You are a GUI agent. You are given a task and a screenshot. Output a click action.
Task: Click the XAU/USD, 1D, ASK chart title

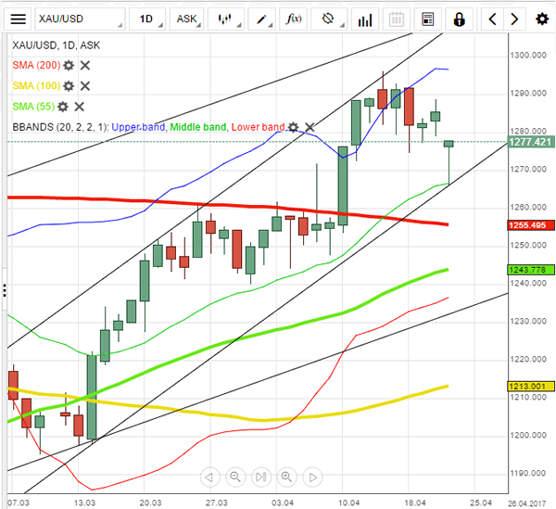[x=56, y=45]
